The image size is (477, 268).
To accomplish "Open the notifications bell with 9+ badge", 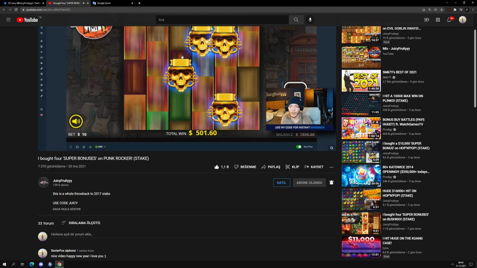I will tap(450, 19).
